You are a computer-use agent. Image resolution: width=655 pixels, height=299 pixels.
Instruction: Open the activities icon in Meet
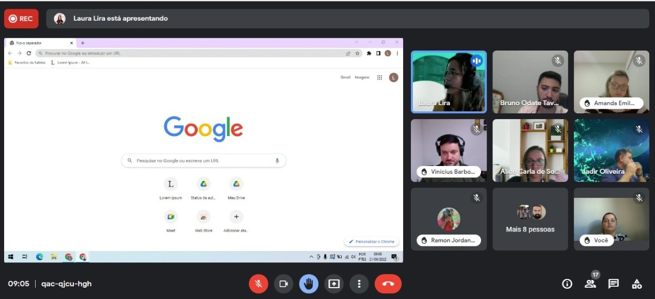637,284
